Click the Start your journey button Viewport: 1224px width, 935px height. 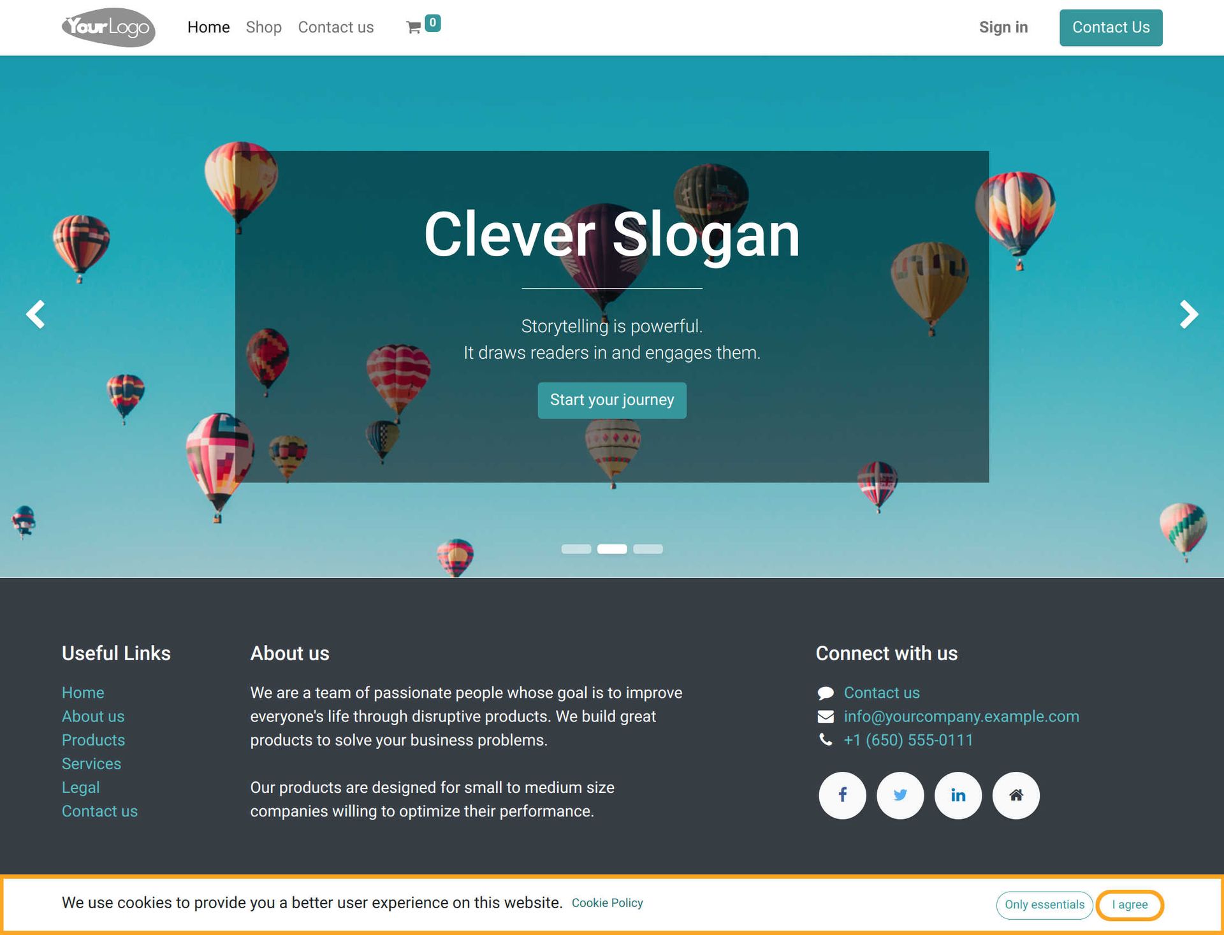click(612, 400)
